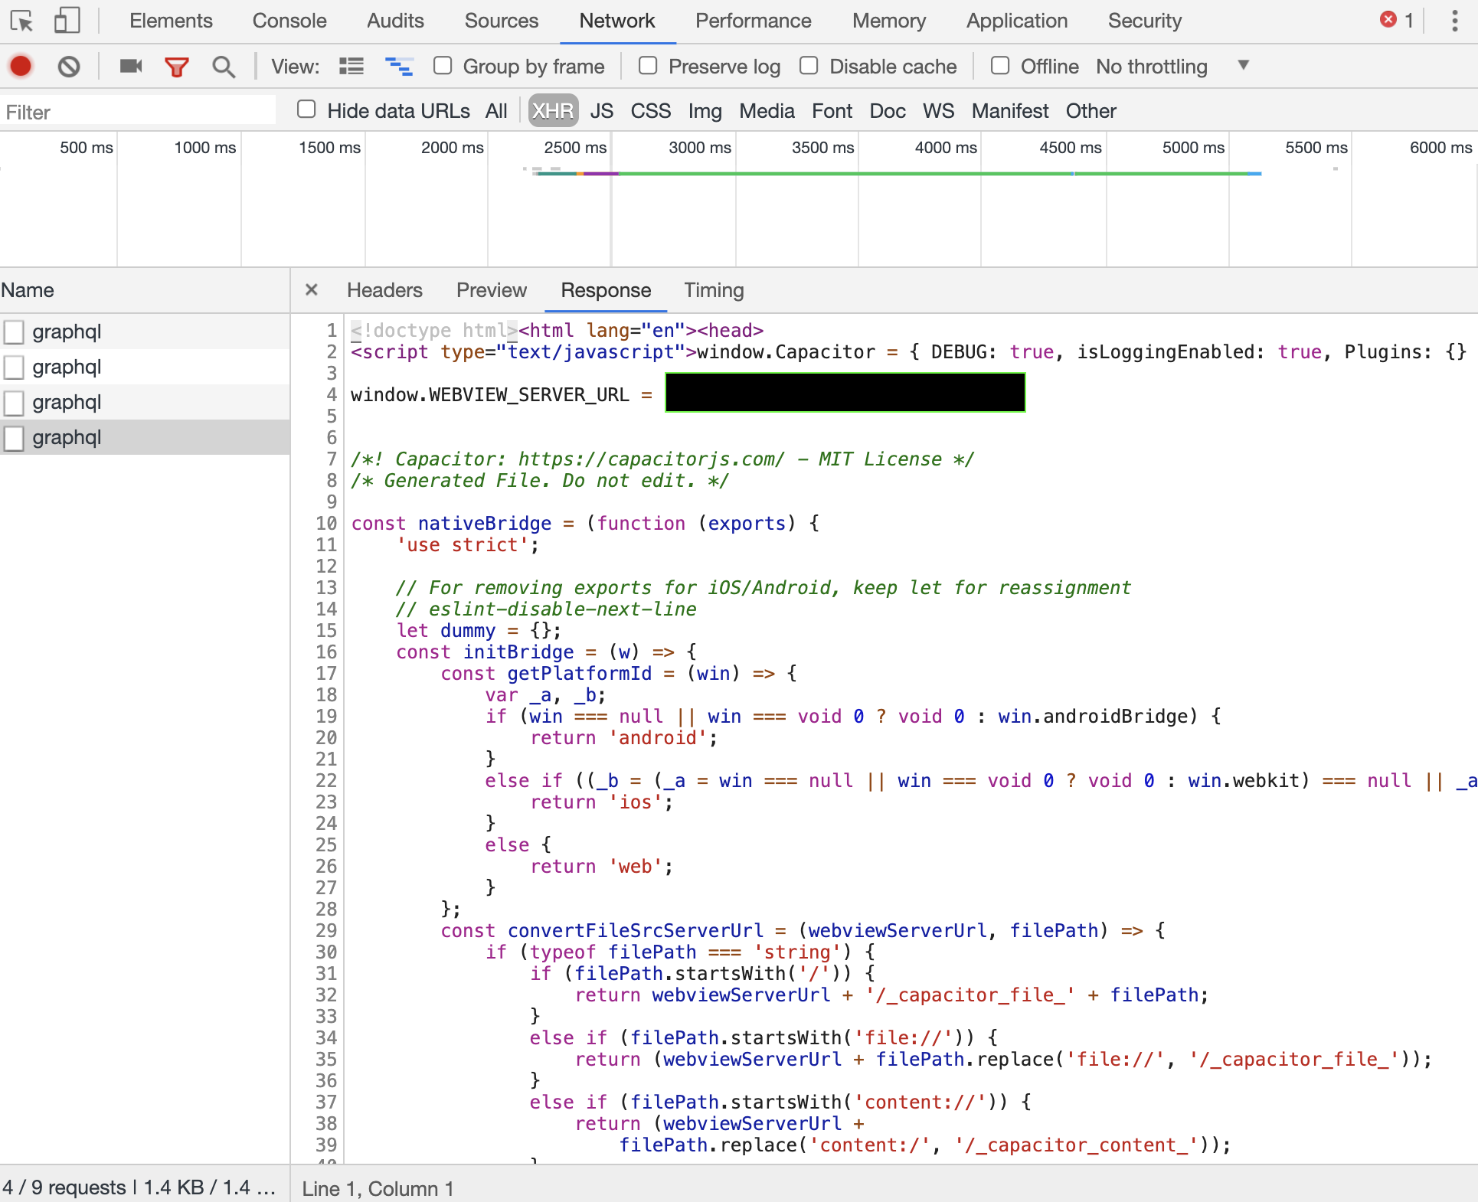Viewport: 1478px width, 1202px height.
Task: Open the throttling dropdown
Action: pyautogui.click(x=1242, y=66)
